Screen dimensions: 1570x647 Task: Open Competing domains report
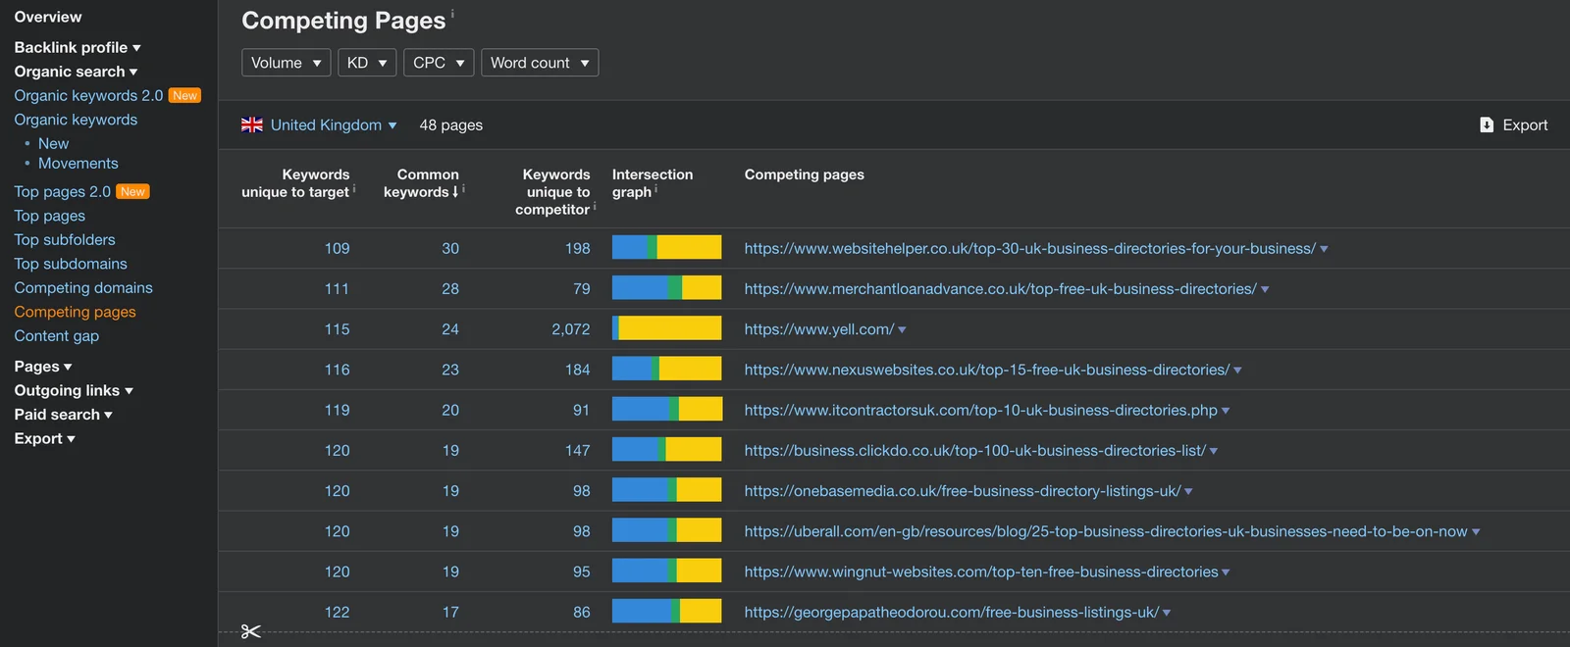click(83, 287)
